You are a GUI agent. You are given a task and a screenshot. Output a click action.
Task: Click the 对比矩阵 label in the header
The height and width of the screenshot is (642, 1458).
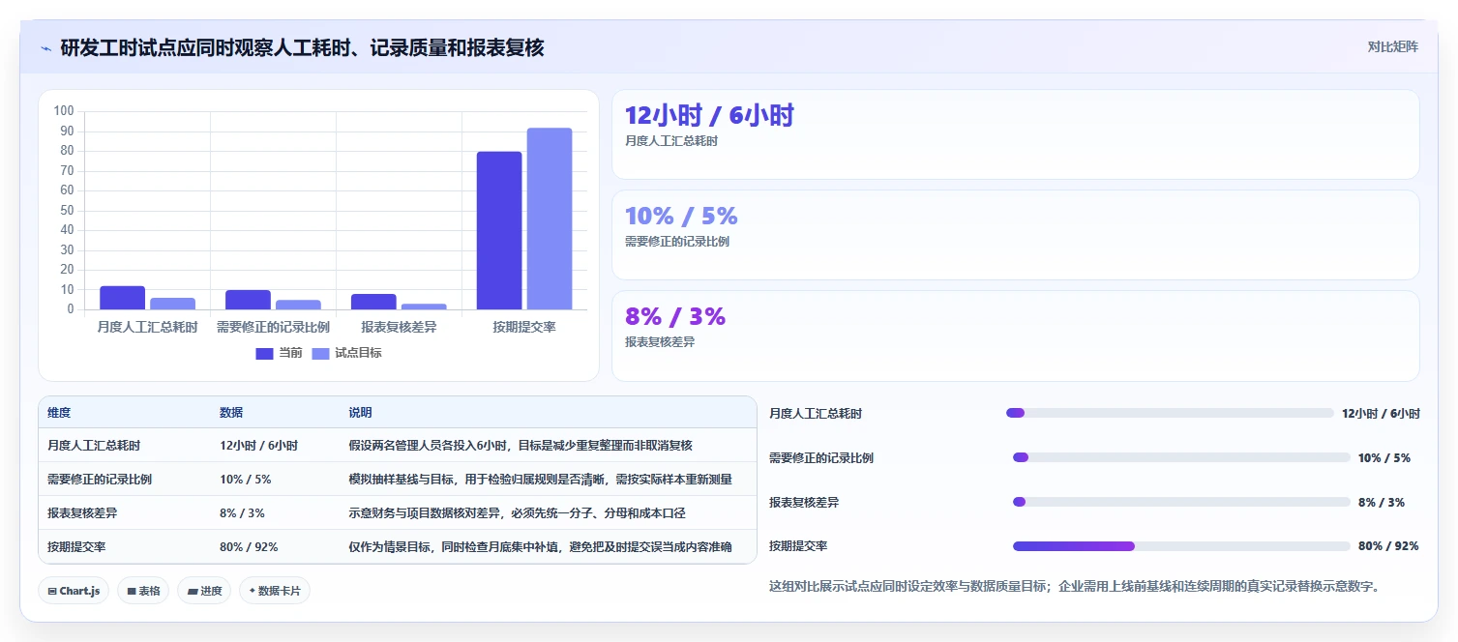(1393, 46)
